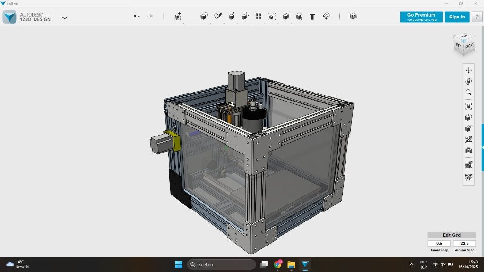Select the Measure tool
484x272 pixels.
(299, 17)
